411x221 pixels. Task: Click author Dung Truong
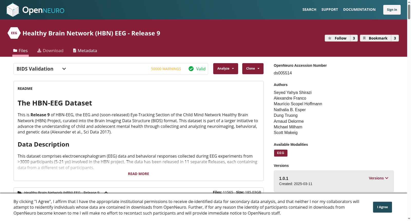click(x=286, y=115)
